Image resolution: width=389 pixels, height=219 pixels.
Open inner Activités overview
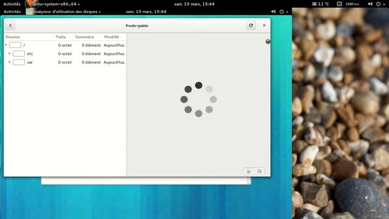tap(12, 12)
